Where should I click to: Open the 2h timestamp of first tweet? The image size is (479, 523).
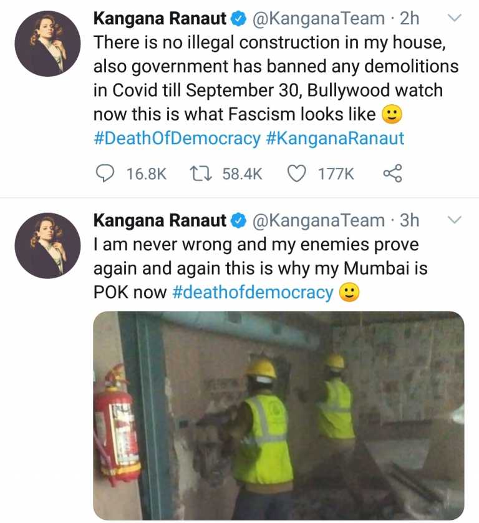[x=409, y=19]
